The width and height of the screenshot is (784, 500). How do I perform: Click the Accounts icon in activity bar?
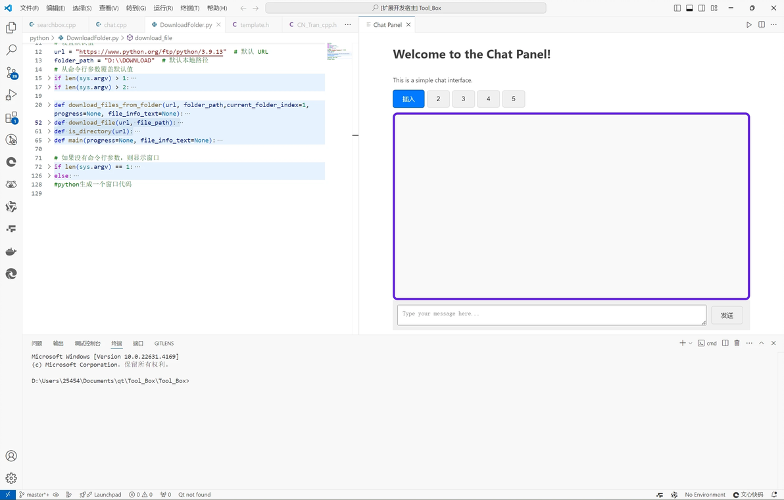[x=11, y=455]
